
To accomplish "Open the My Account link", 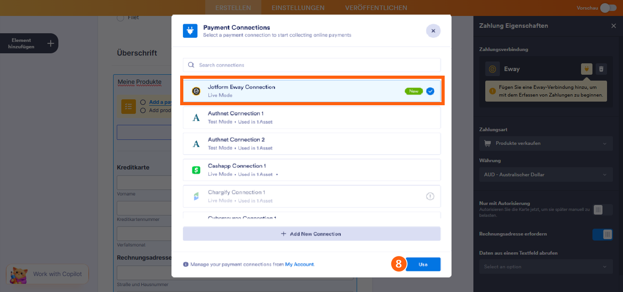I will [299, 264].
